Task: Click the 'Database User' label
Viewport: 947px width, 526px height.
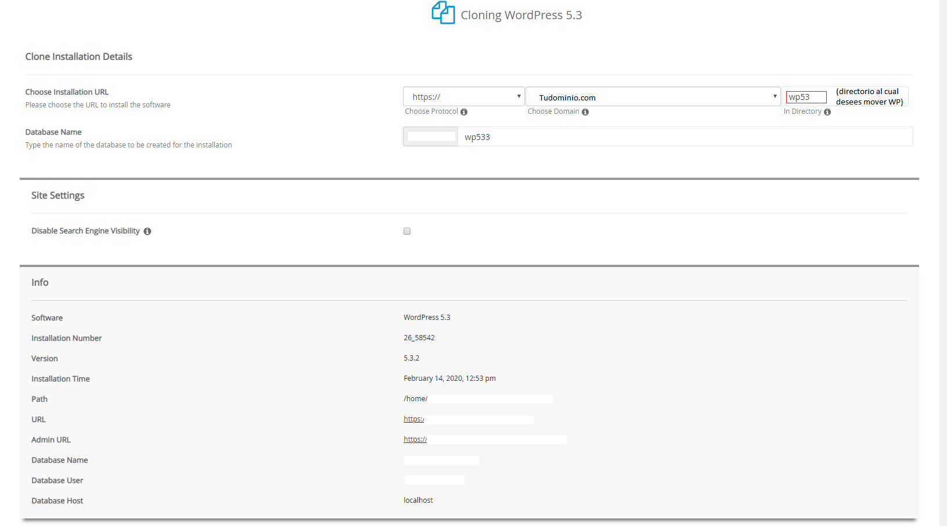Action: tap(57, 480)
